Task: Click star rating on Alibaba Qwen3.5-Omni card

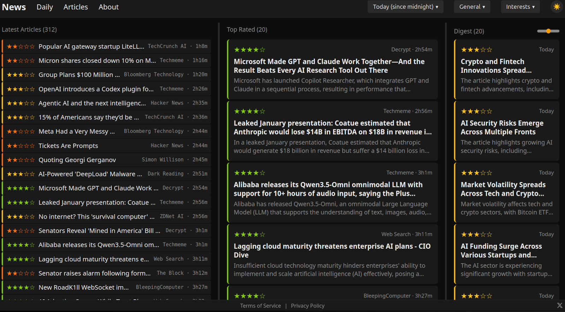Action: pyautogui.click(x=249, y=173)
